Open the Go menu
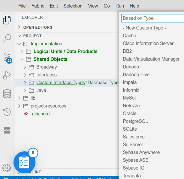The height and width of the screenshot is (179, 184). click(107, 6)
